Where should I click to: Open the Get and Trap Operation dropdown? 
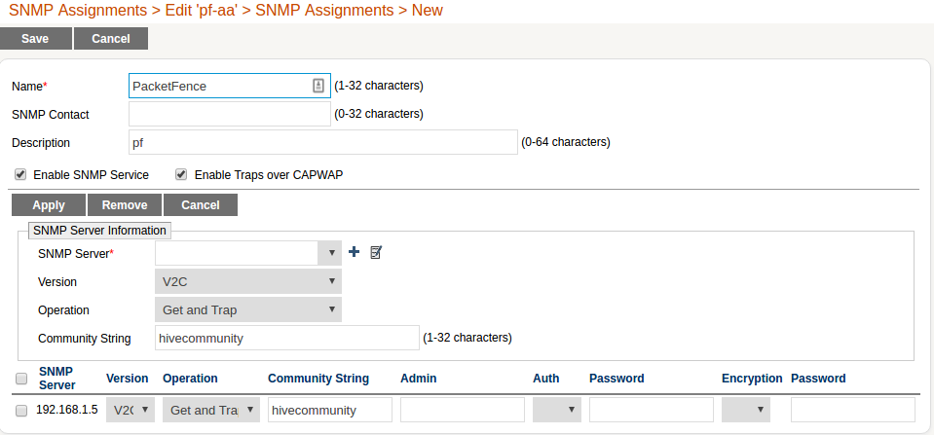click(x=247, y=309)
